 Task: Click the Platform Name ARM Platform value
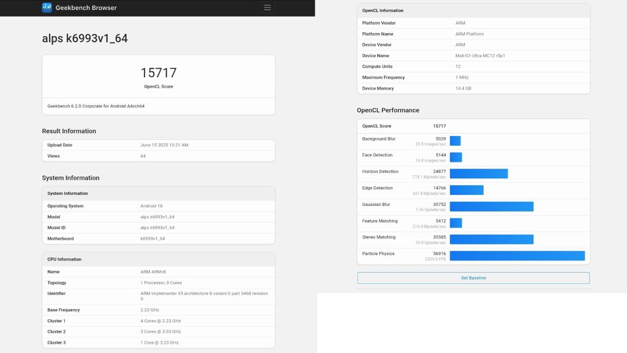(470, 34)
